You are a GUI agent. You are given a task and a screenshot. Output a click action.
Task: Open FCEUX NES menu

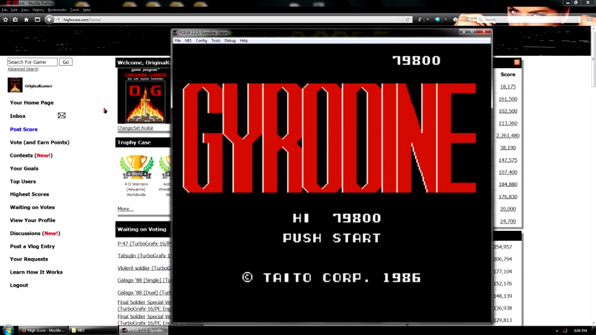(x=188, y=40)
